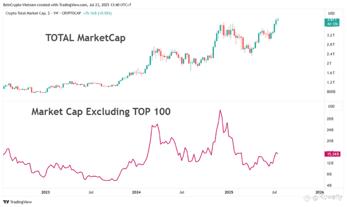
Task: Click the 1W interval label in the chart header
Action: 56,13
